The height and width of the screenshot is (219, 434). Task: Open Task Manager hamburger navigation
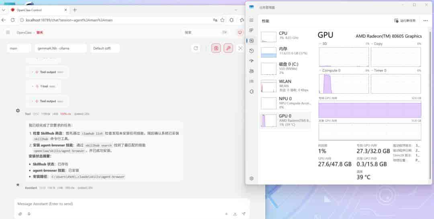[x=251, y=20]
